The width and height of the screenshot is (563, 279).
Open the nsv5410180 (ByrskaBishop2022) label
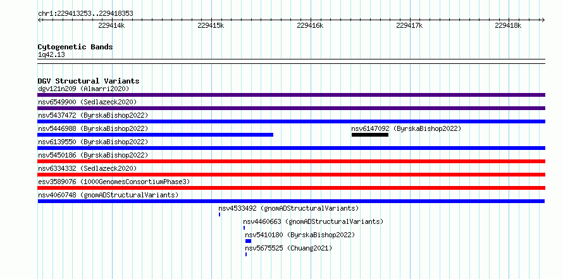coord(300,235)
